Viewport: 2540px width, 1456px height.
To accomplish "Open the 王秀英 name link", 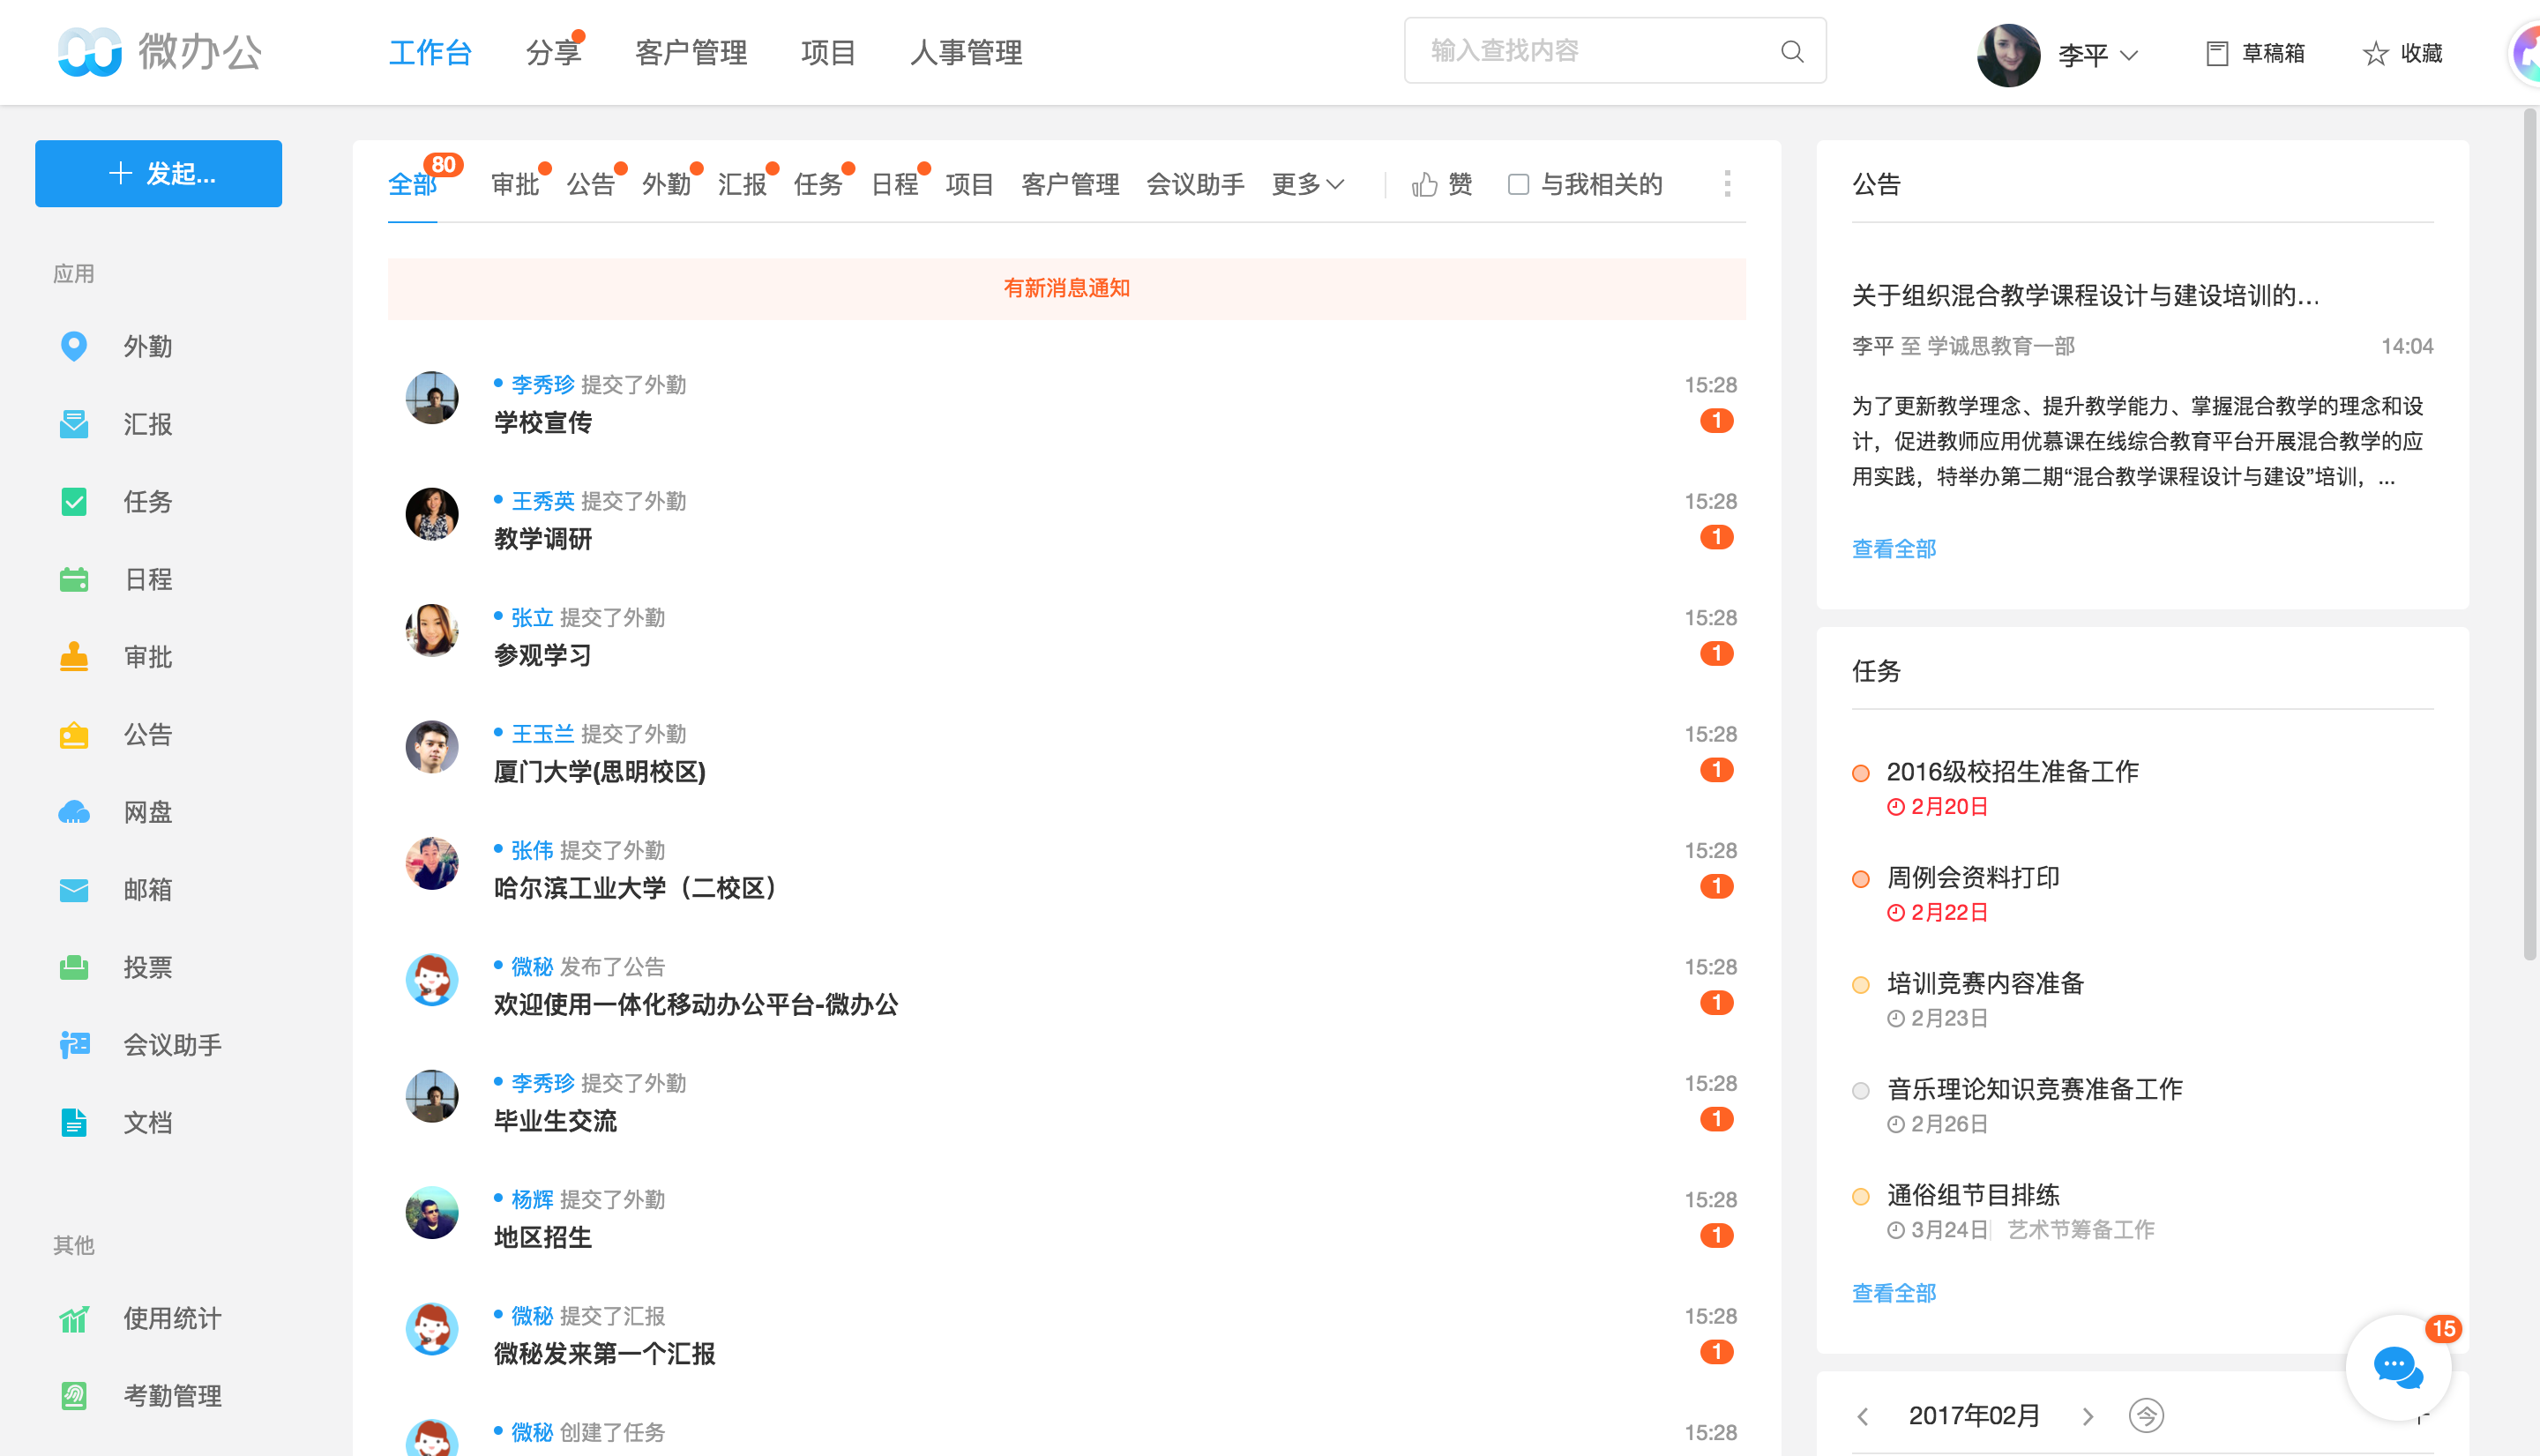I will (x=543, y=501).
